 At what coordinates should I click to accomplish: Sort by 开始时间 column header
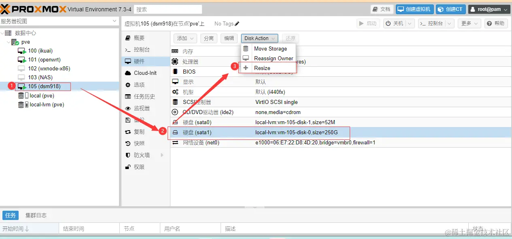click(x=30, y=228)
